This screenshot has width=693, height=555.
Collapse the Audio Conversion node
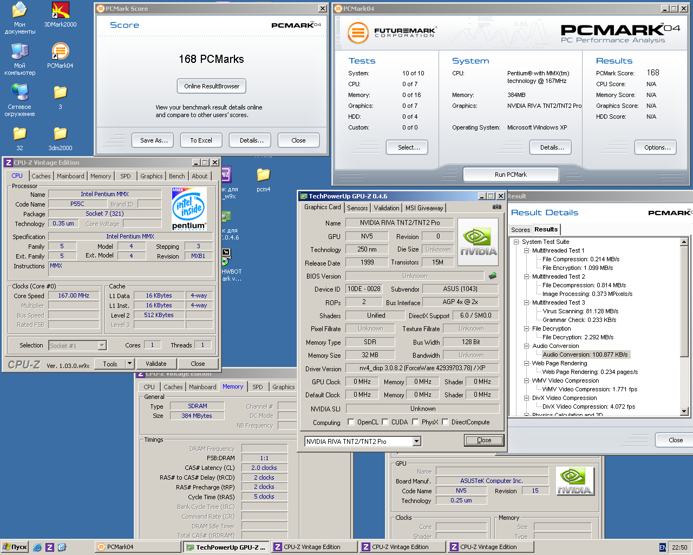[x=526, y=346]
